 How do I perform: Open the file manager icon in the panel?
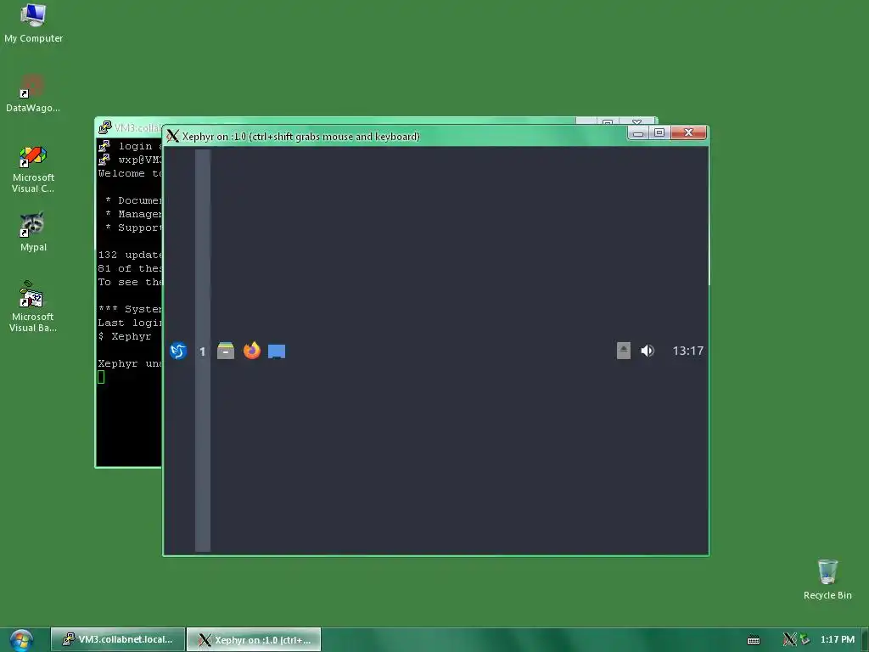click(x=226, y=351)
